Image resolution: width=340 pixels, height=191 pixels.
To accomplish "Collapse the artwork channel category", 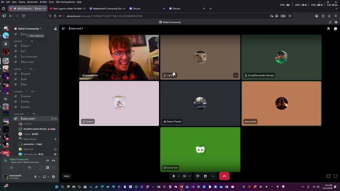I will pos(25,41).
